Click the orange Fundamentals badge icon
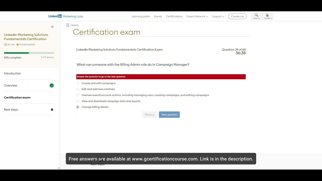Viewport: 322px width, 181px height. 18,44
